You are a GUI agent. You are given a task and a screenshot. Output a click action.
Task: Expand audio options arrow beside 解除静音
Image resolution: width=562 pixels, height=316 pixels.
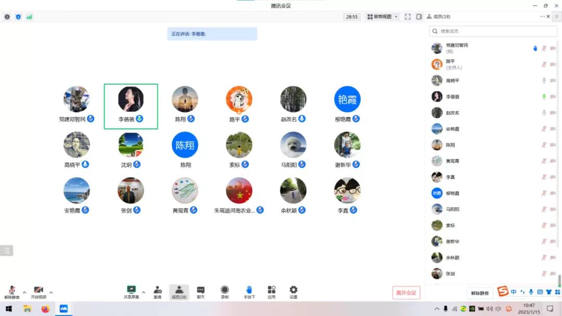(x=24, y=292)
